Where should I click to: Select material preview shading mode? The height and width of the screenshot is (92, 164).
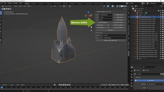(124, 6)
